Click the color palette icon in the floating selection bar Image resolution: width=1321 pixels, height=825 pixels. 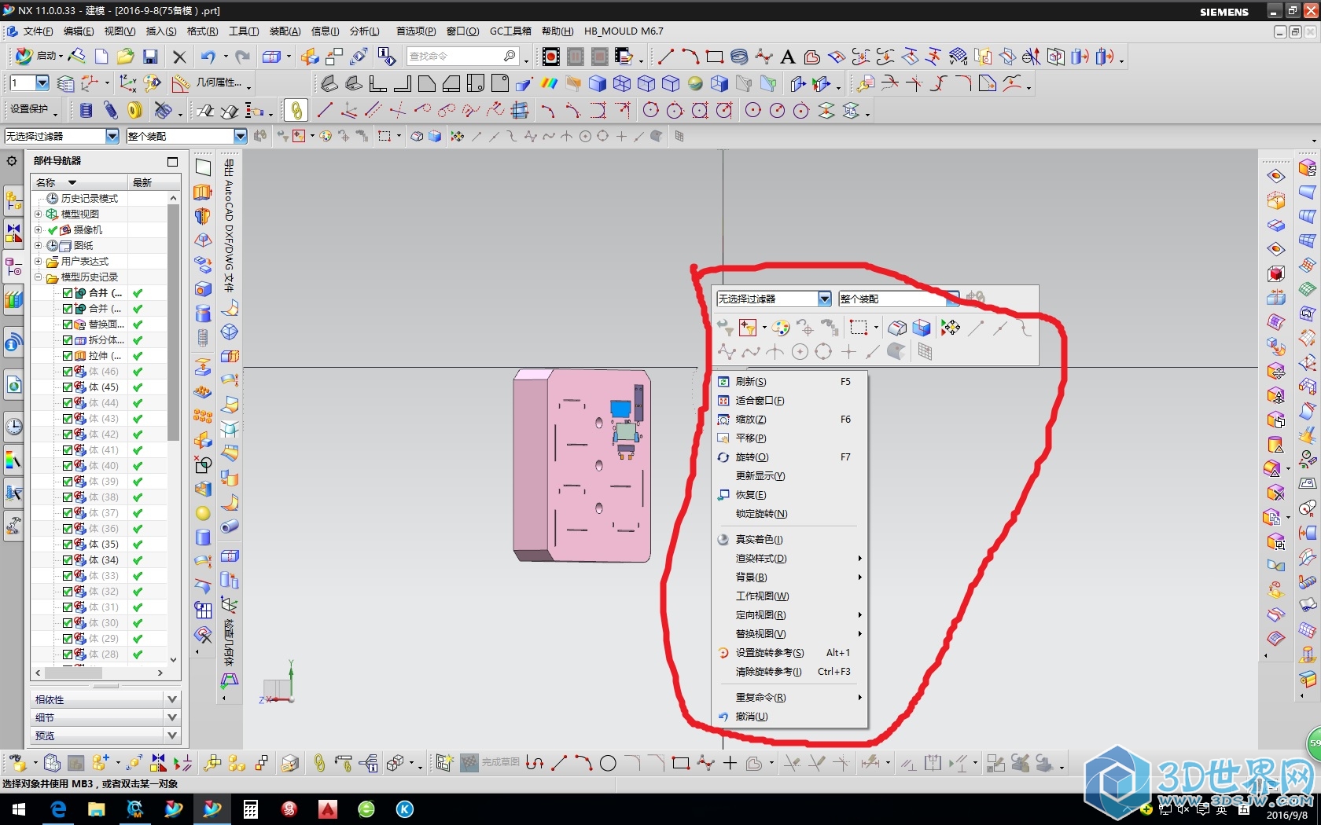tap(780, 328)
